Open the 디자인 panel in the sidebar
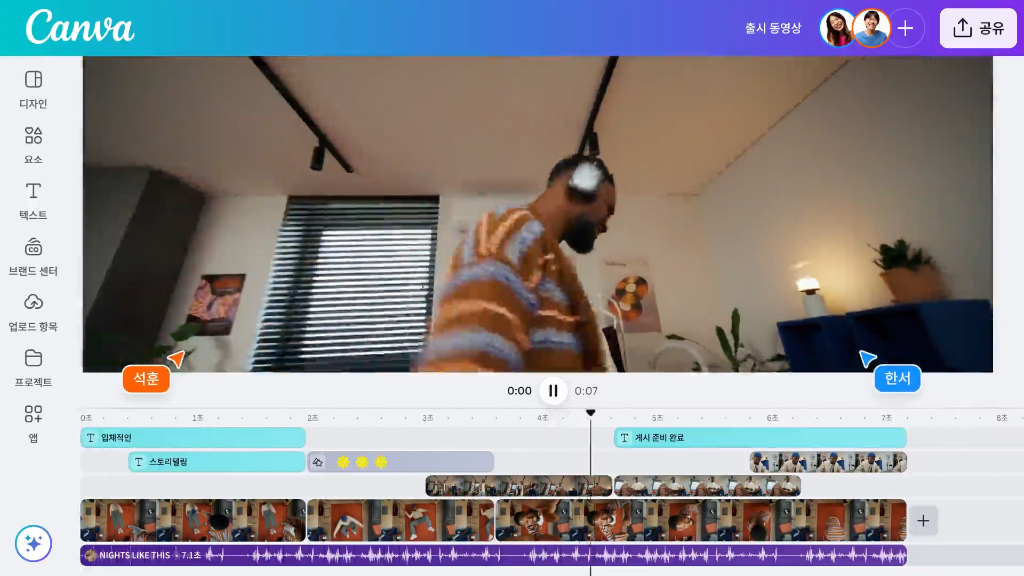This screenshot has height=576, width=1024. point(33,89)
